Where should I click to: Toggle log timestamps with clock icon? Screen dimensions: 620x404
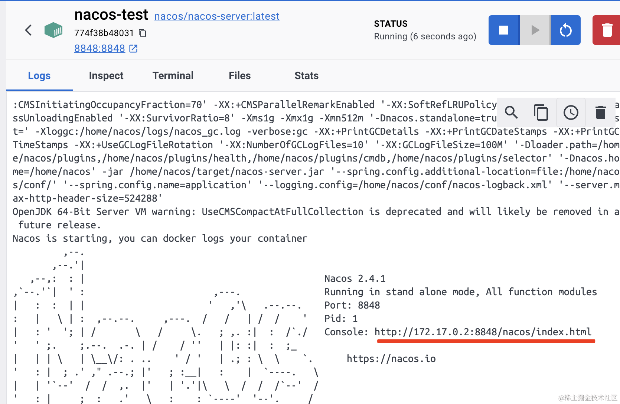pos(571,112)
